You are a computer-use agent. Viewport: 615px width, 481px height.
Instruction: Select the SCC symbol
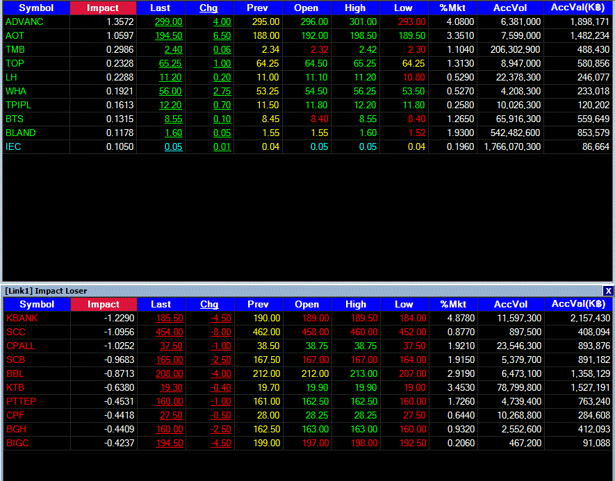[16, 332]
